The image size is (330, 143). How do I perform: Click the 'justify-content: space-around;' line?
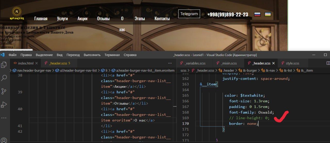[256, 78]
